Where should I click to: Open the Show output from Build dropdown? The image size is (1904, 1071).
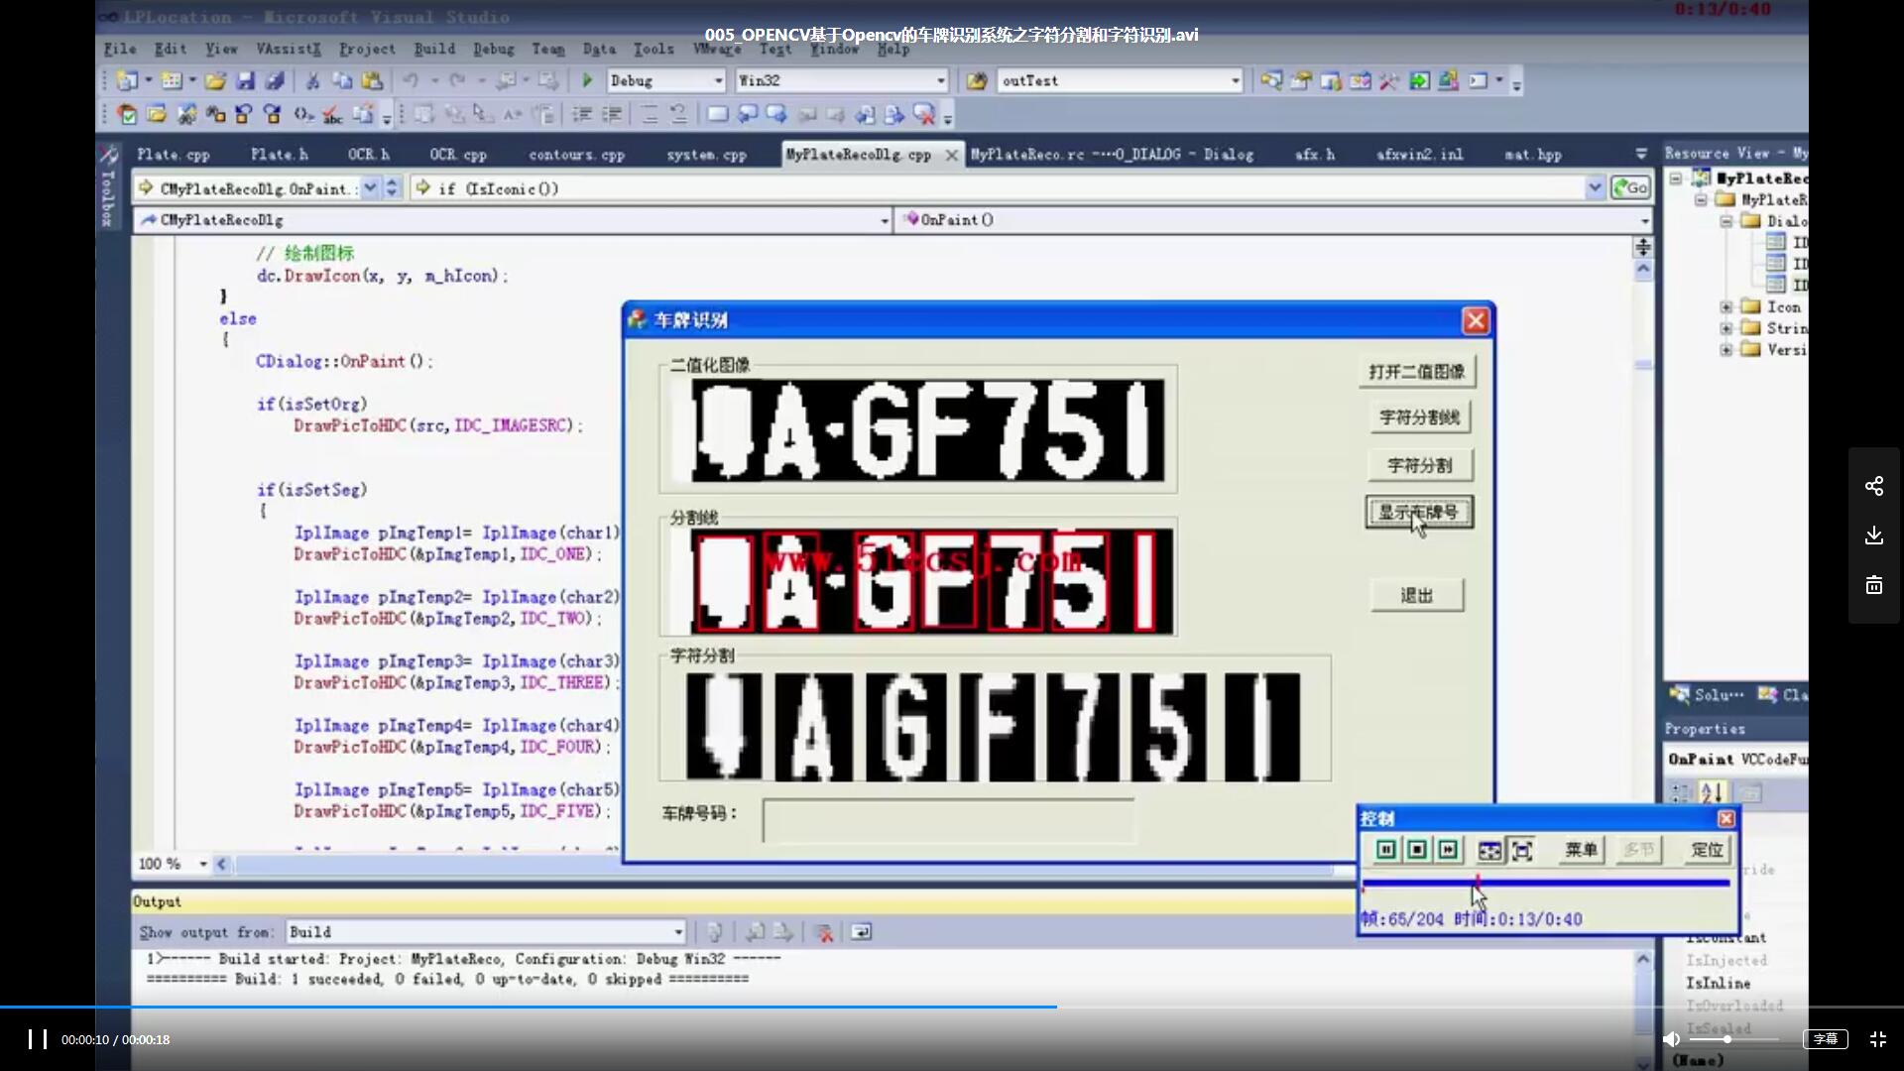coord(486,932)
